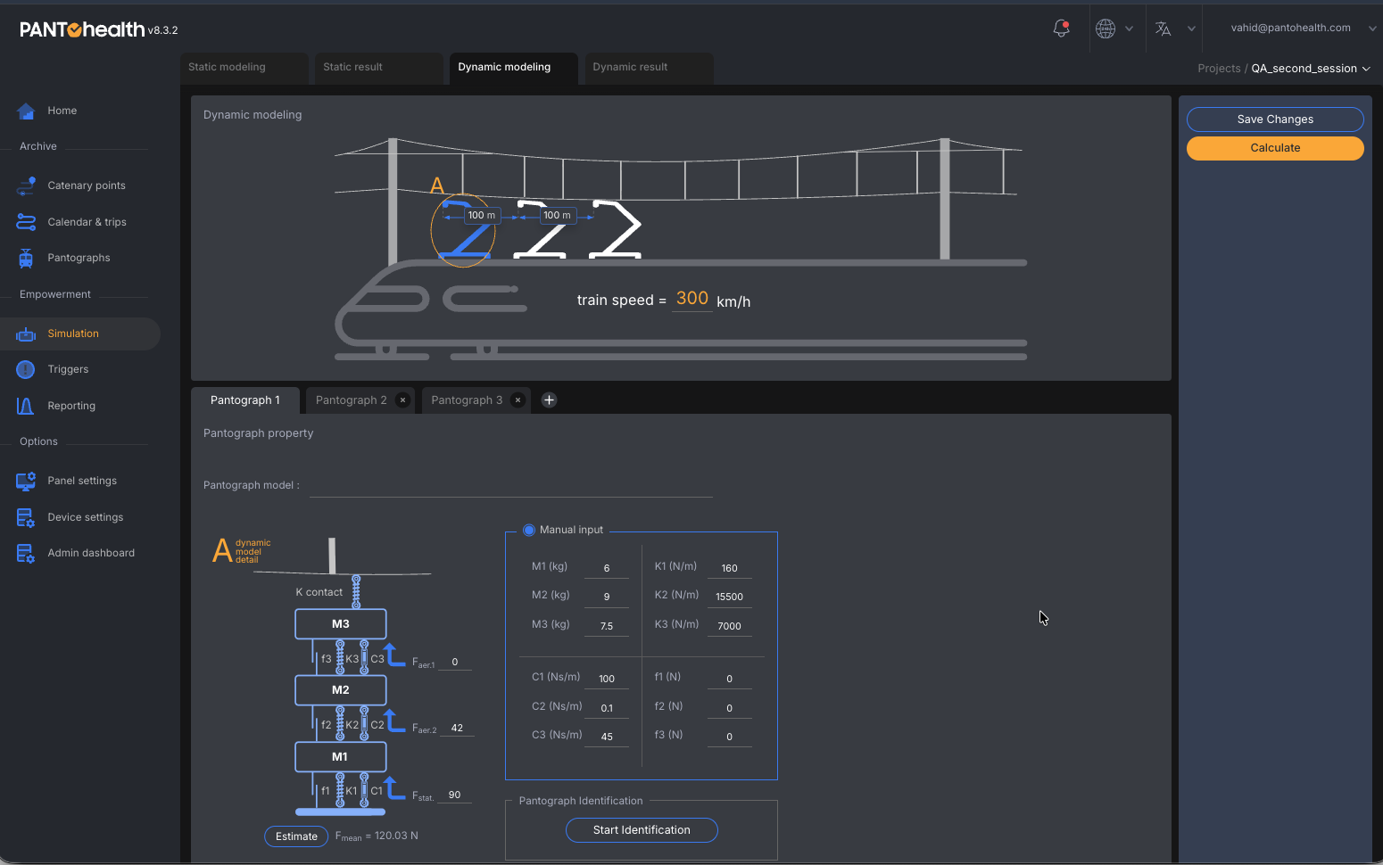Click the M2 (kg) input field
Viewport: 1383px width, 865px height.
coord(607,597)
